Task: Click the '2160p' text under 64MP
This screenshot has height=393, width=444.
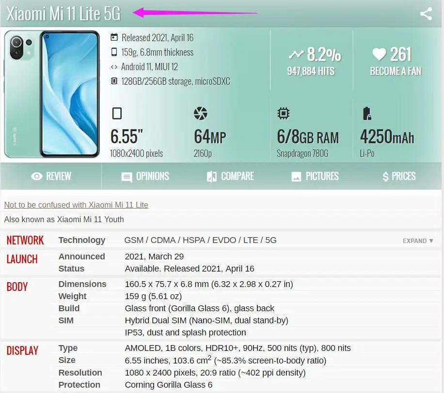Action: click(203, 153)
